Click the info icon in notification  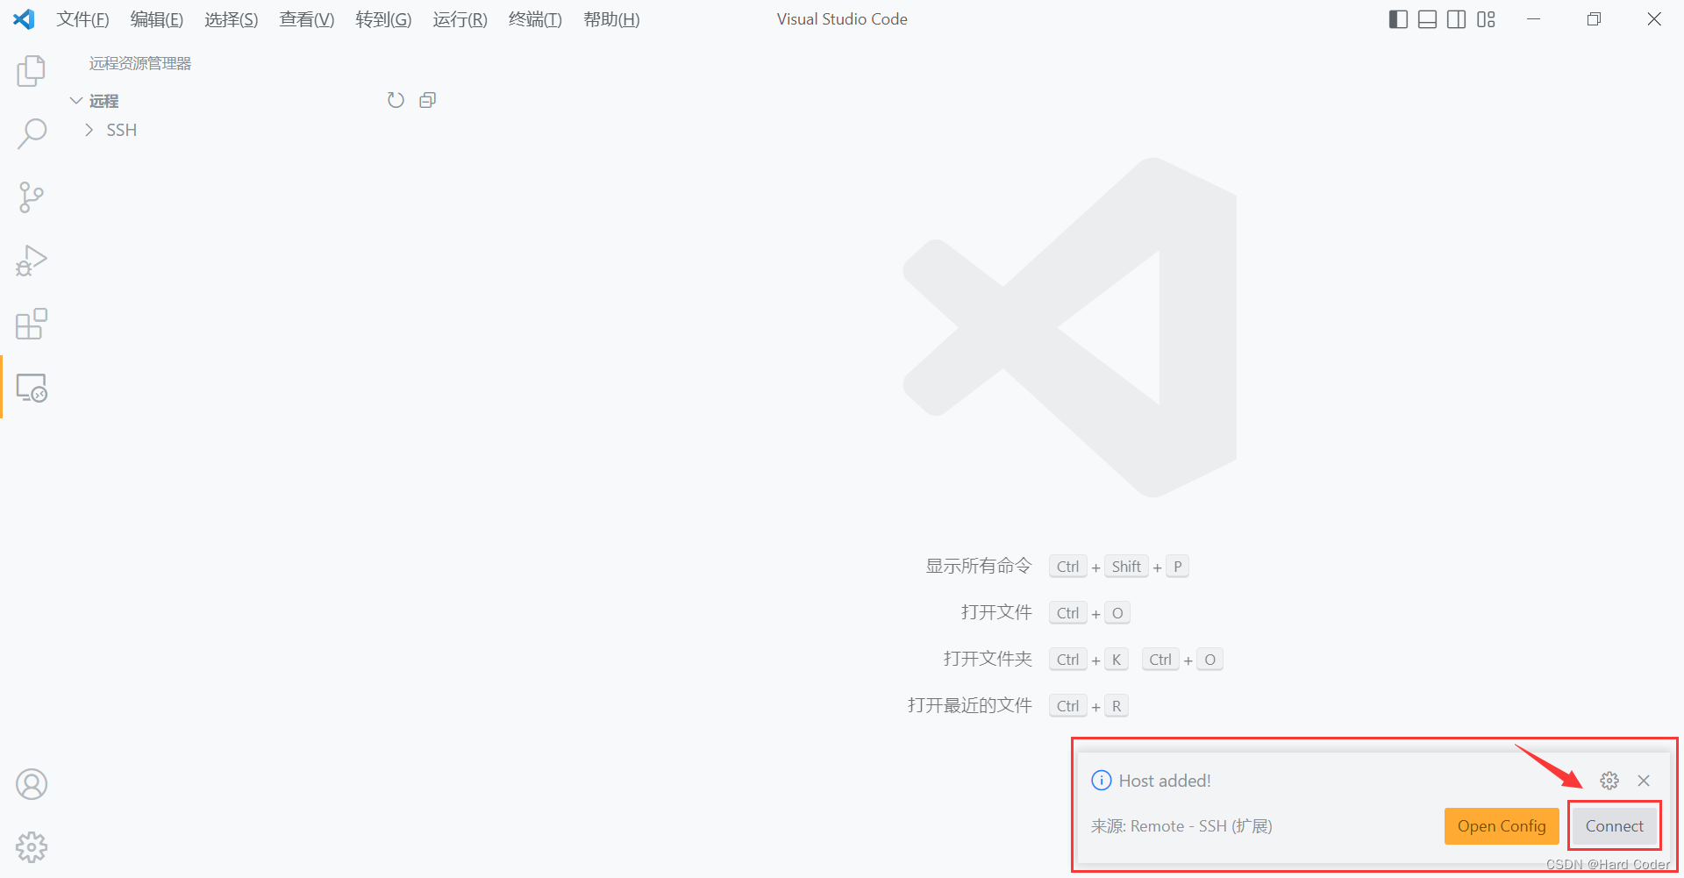1101,781
